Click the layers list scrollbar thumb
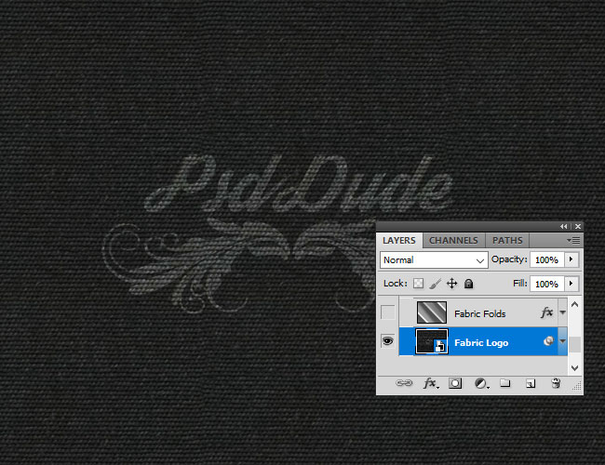Screen dimensions: 605x465 [x=574, y=344]
